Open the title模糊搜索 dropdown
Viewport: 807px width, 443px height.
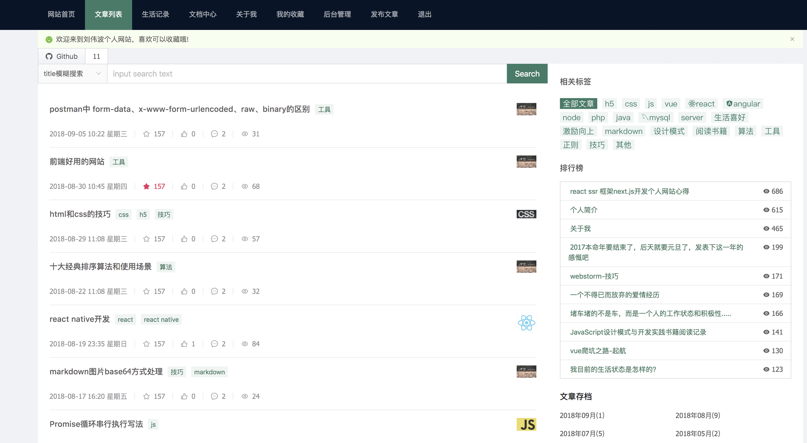pyautogui.click(x=72, y=74)
